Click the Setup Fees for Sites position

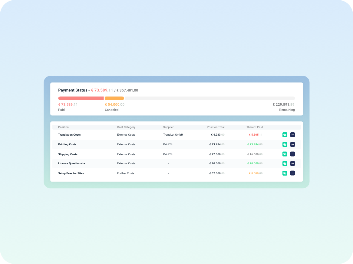coord(71,173)
